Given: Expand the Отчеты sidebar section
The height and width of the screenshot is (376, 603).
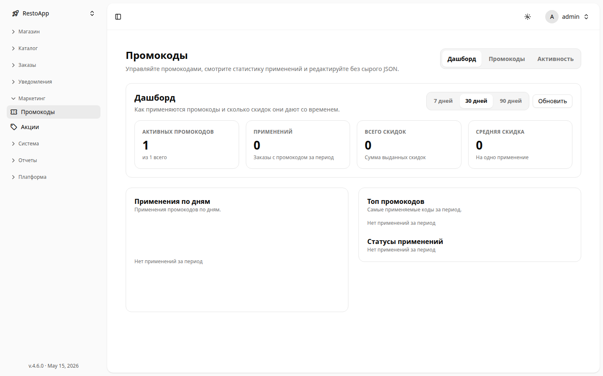Looking at the screenshot, I should [54, 160].
